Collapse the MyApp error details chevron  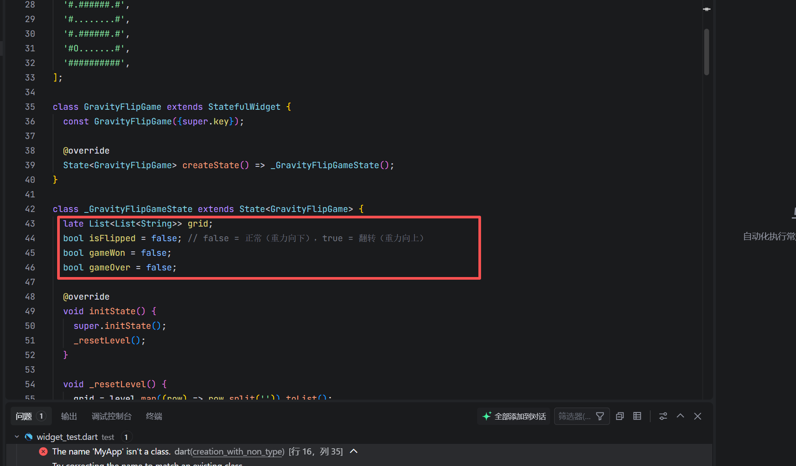pyautogui.click(x=353, y=451)
